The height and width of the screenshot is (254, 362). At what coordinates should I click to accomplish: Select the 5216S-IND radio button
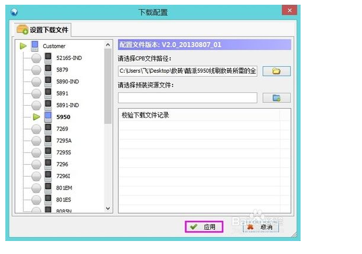tap(36, 58)
